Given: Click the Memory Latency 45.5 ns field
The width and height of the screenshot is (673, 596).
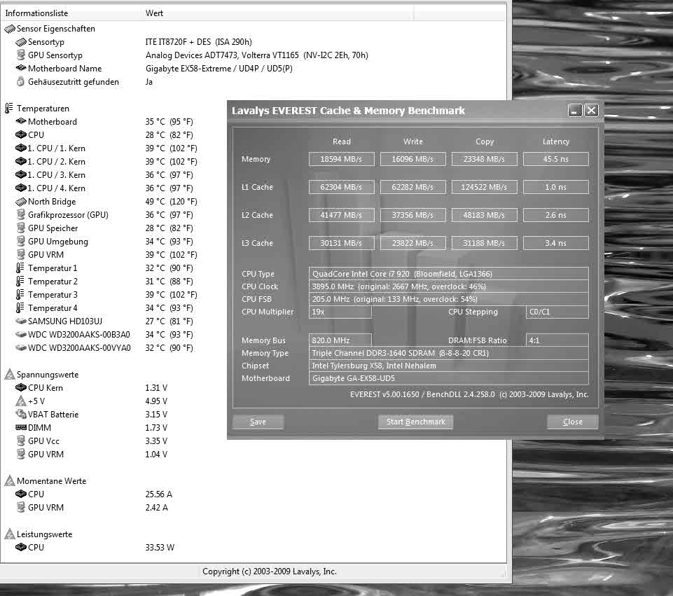Looking at the screenshot, I should [556, 159].
